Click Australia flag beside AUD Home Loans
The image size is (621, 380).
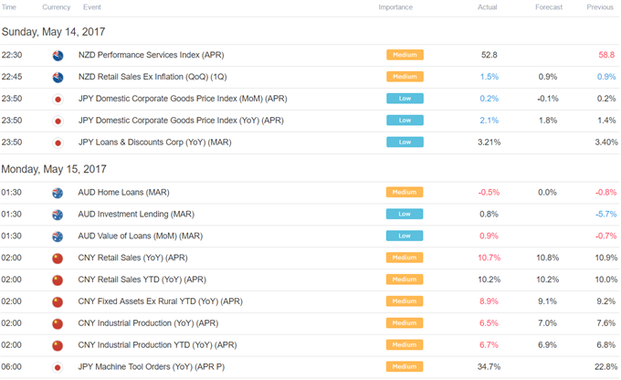tap(58, 193)
